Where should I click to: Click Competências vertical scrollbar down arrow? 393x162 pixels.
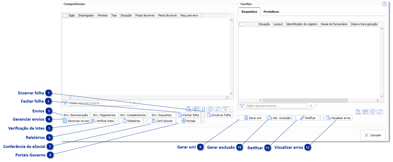pos(231,93)
